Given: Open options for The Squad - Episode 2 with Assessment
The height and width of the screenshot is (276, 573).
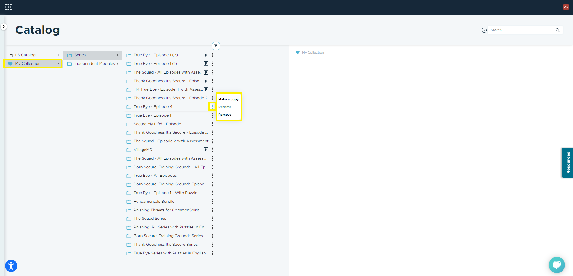Looking at the screenshot, I should [212, 141].
